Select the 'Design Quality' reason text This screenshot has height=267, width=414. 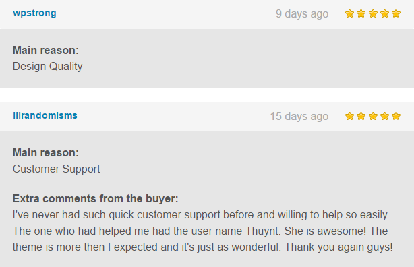pyautogui.click(x=47, y=67)
